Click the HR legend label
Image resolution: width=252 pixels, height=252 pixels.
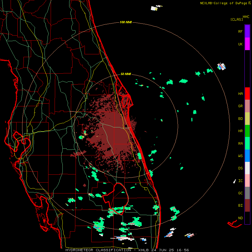240,131
